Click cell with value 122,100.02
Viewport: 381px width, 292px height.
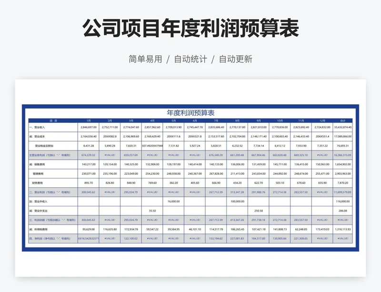pyautogui.click(x=131, y=239)
